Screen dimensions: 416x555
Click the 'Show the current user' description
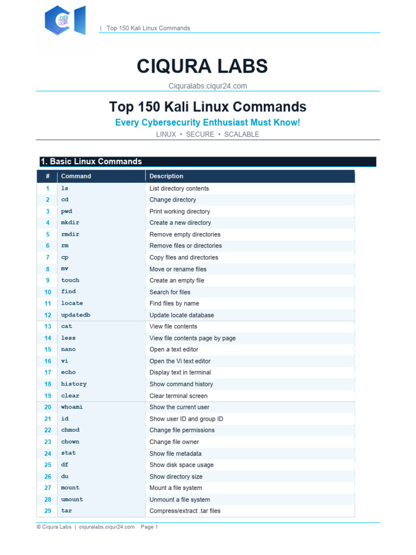(179, 408)
